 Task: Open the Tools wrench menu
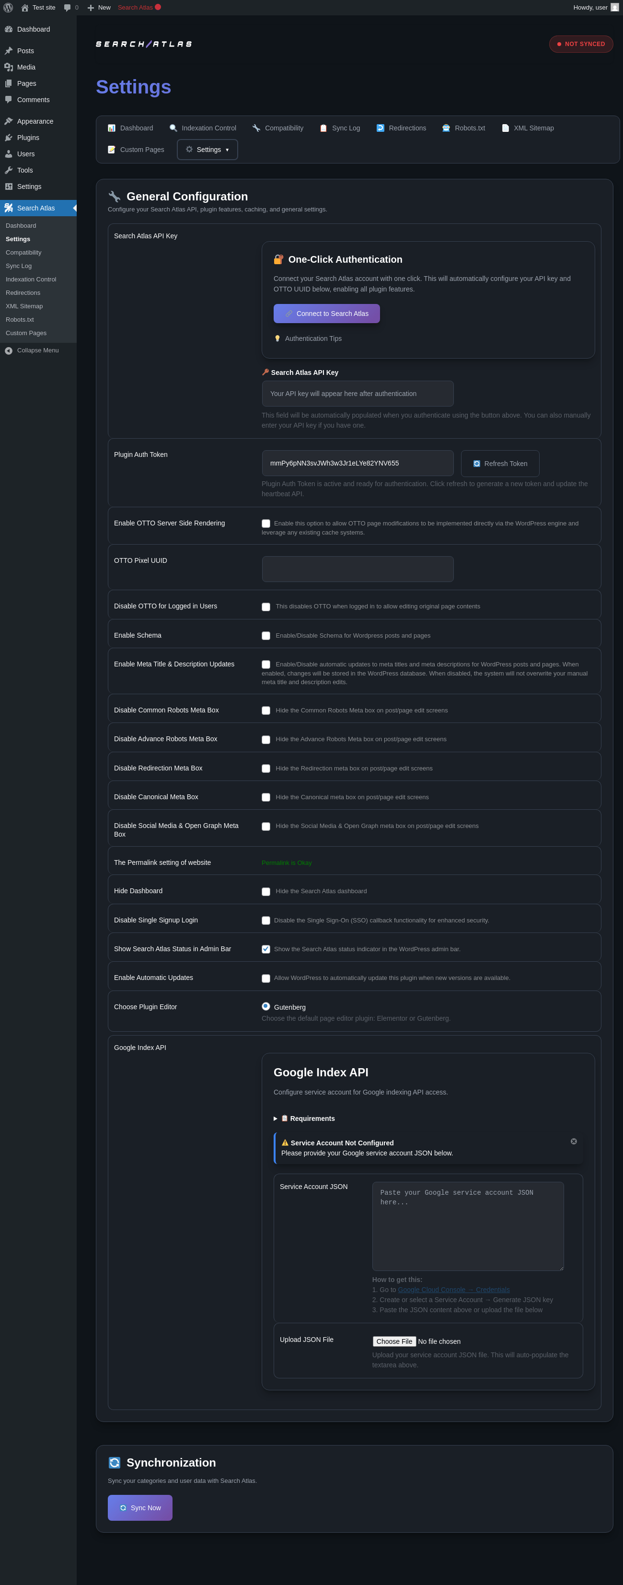24,170
